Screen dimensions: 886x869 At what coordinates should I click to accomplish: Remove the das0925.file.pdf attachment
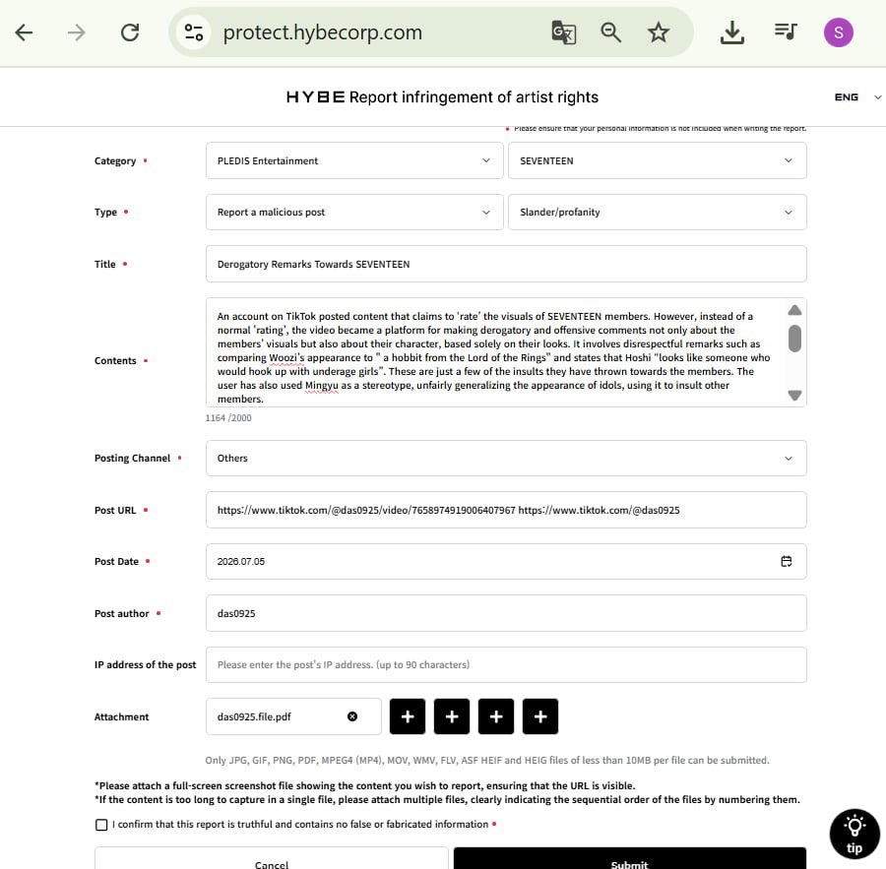coord(352,716)
